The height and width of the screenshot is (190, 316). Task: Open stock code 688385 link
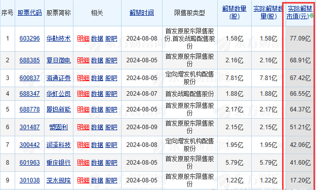pos(29,60)
